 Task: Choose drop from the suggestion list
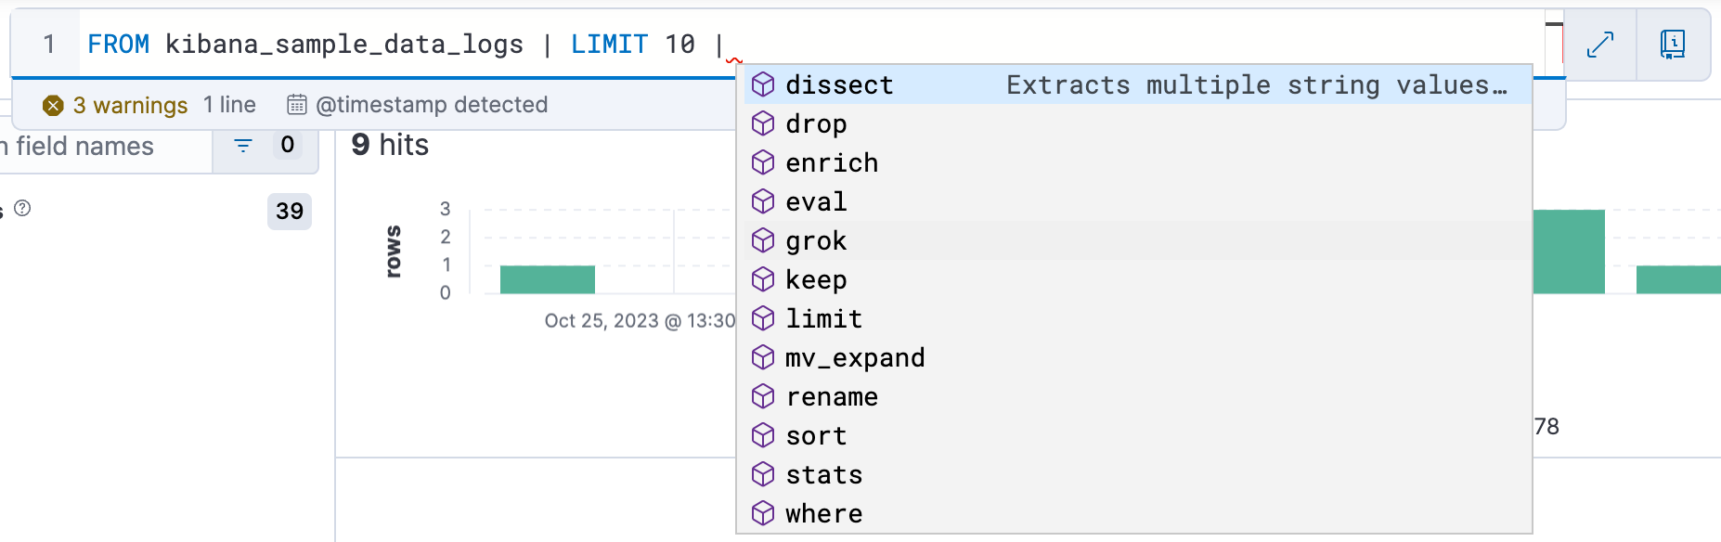coord(1133,123)
